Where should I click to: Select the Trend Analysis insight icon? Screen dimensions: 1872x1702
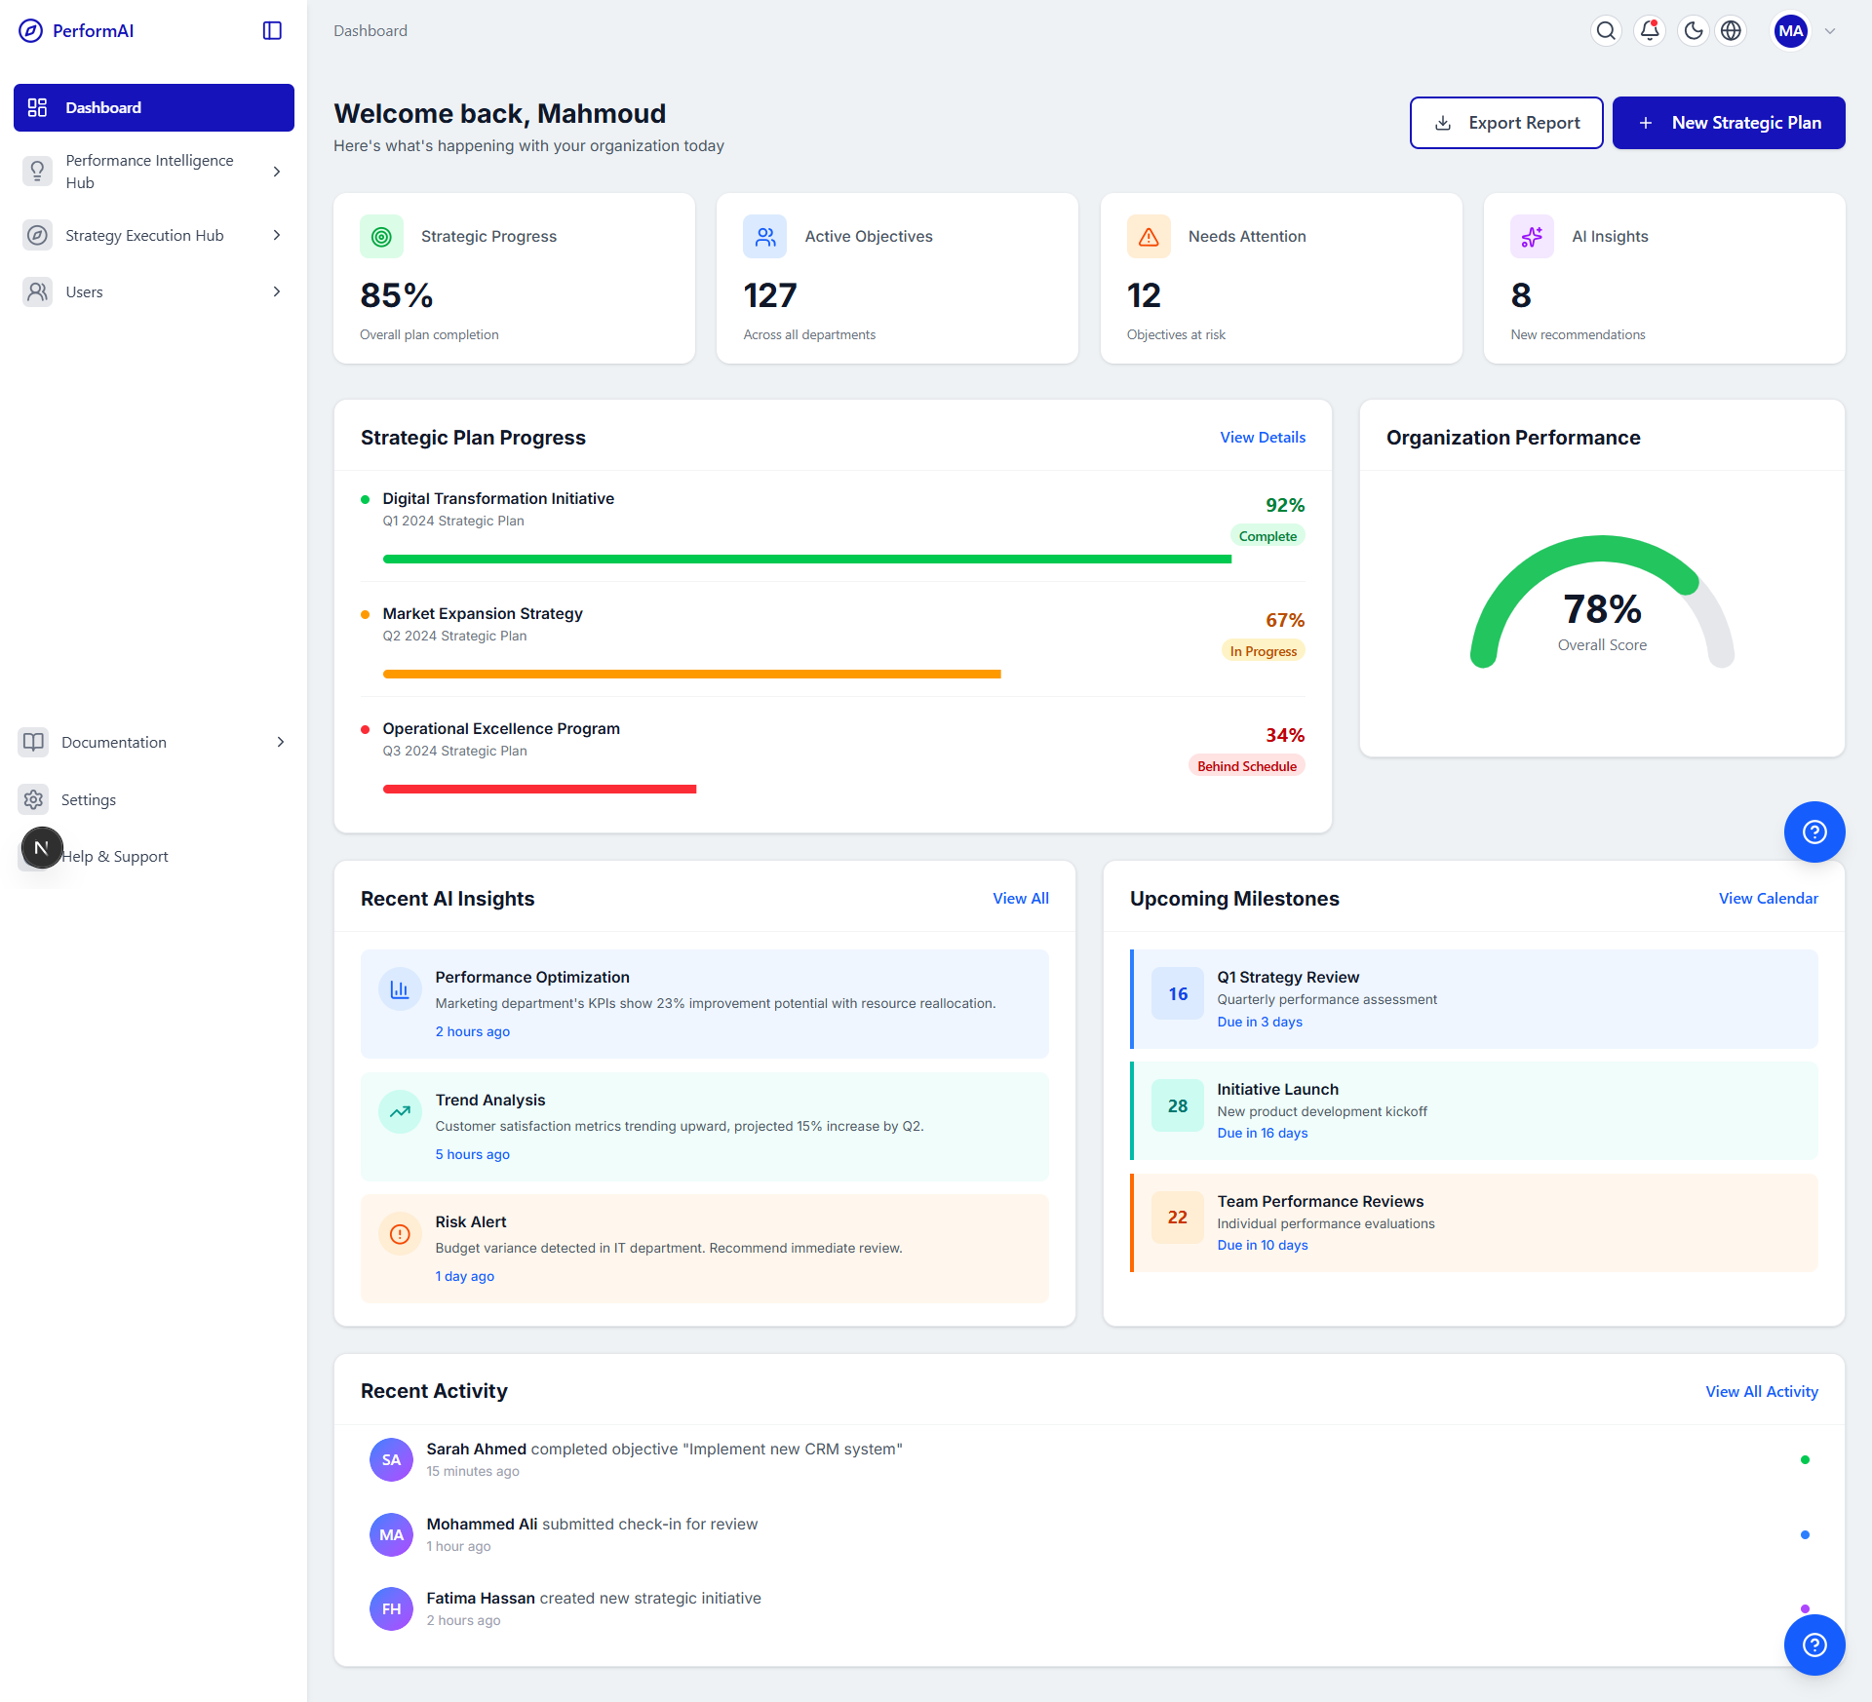tap(400, 1111)
